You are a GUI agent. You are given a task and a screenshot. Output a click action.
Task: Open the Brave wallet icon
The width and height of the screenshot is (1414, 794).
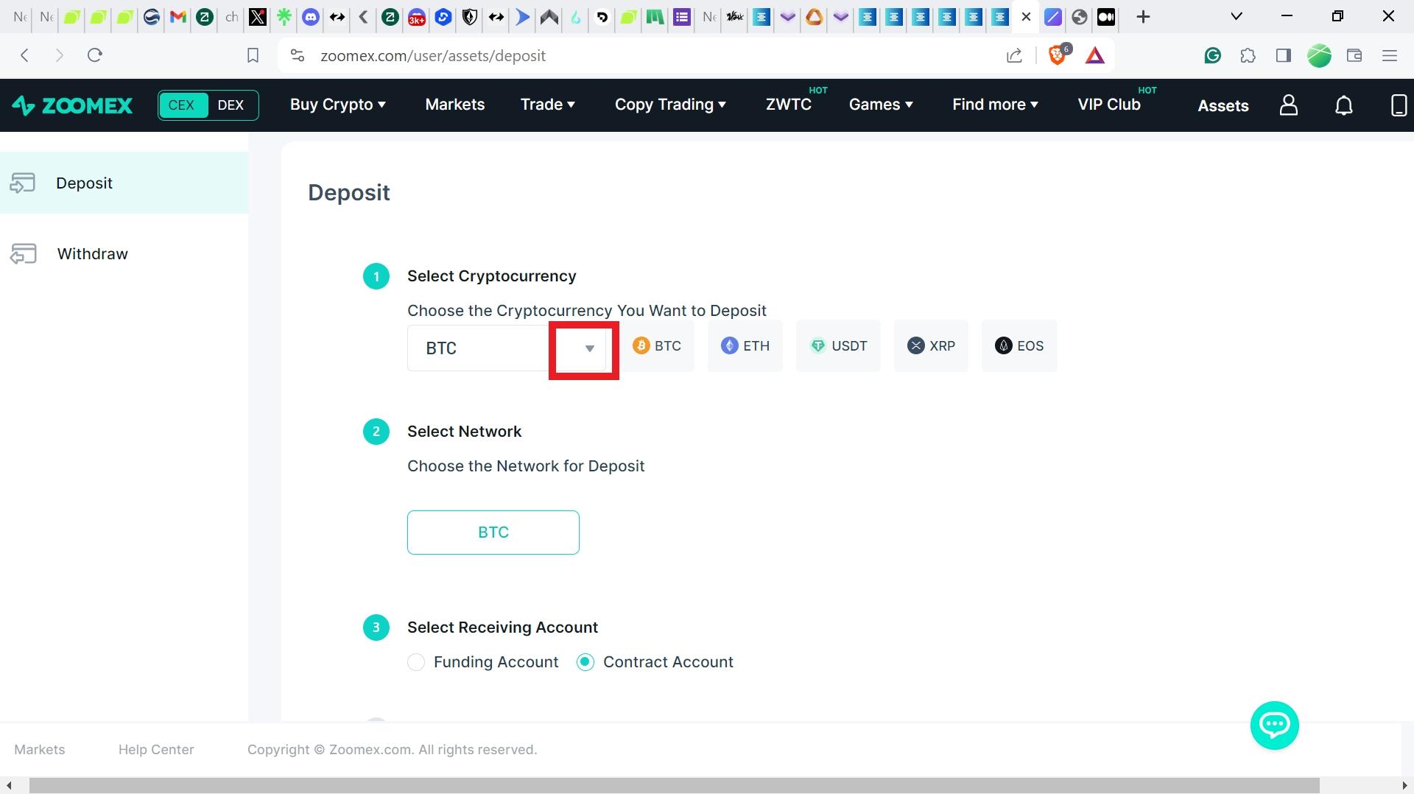tap(1354, 55)
